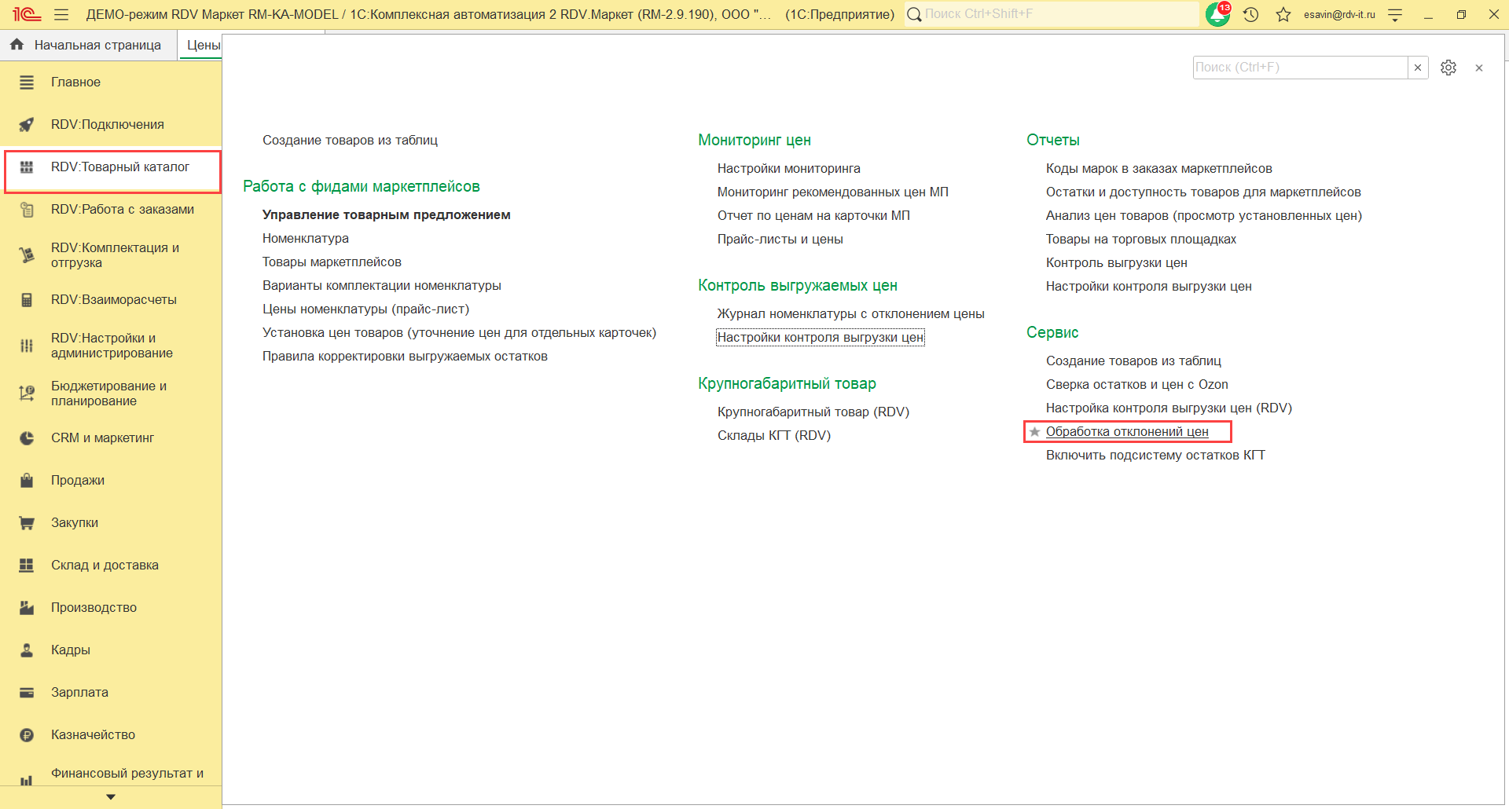The height and width of the screenshot is (809, 1509).
Task: Open Остатки и доступность товаров для маркетплейсов
Action: point(1203,192)
